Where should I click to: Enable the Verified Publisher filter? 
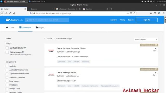(7, 48)
